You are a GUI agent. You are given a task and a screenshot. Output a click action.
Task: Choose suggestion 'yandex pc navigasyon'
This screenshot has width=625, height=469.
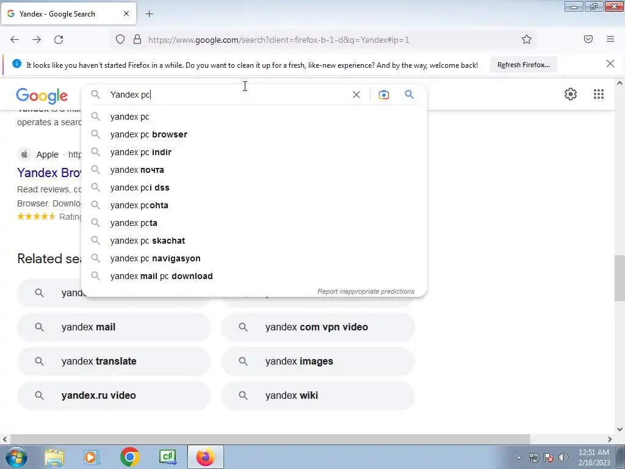[254, 258]
